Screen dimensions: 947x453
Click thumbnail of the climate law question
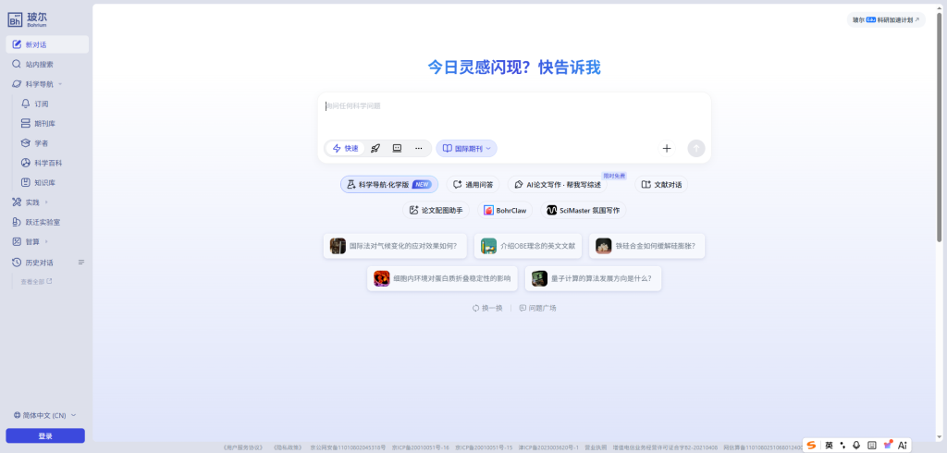338,246
